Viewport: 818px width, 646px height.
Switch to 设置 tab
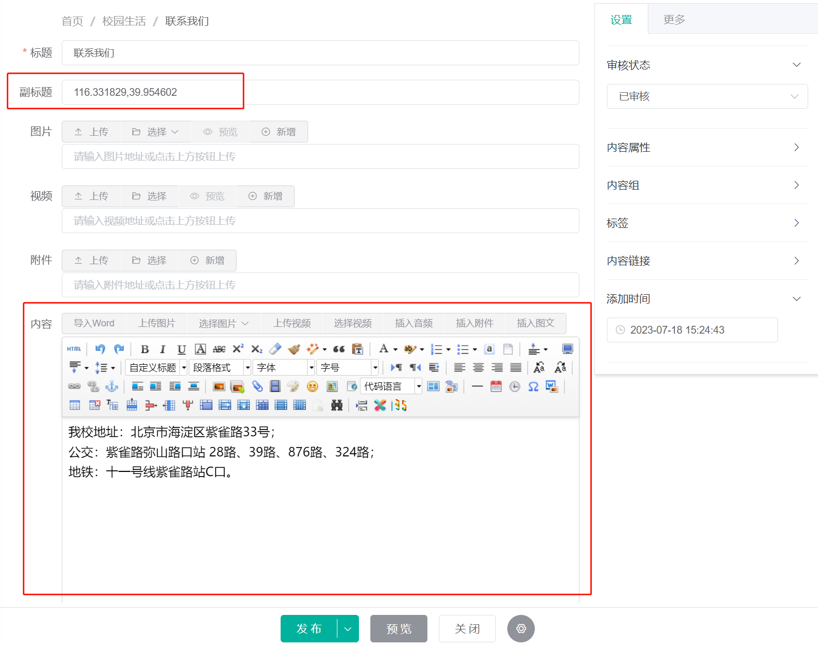click(x=621, y=20)
